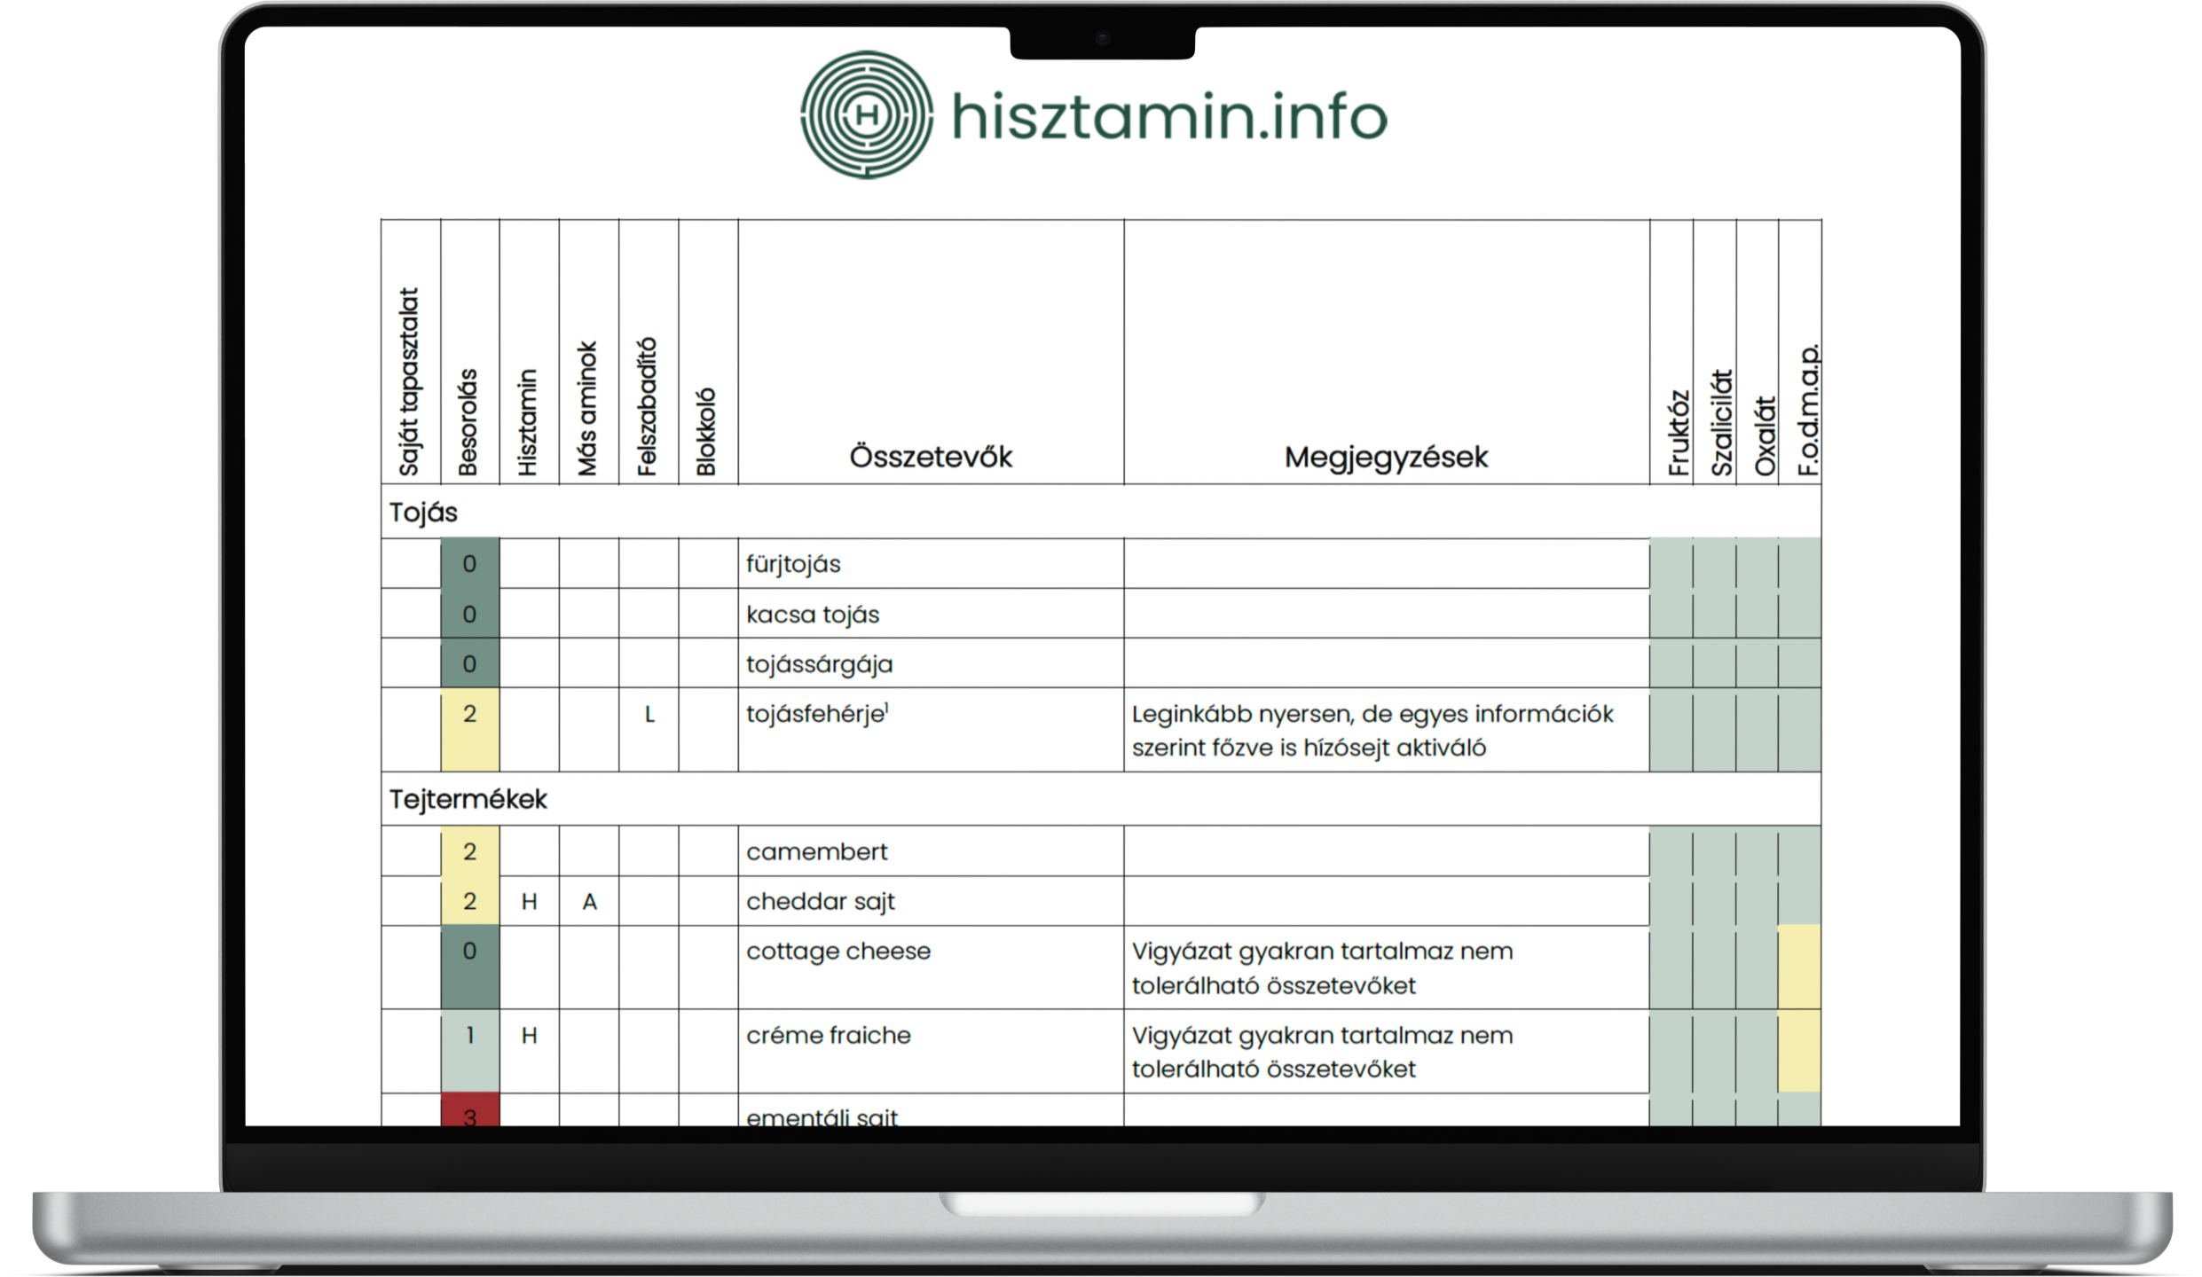Image resolution: width=2202 pixels, height=1277 pixels.
Task: Select the Megjegyzések column header
Action: 1386,457
